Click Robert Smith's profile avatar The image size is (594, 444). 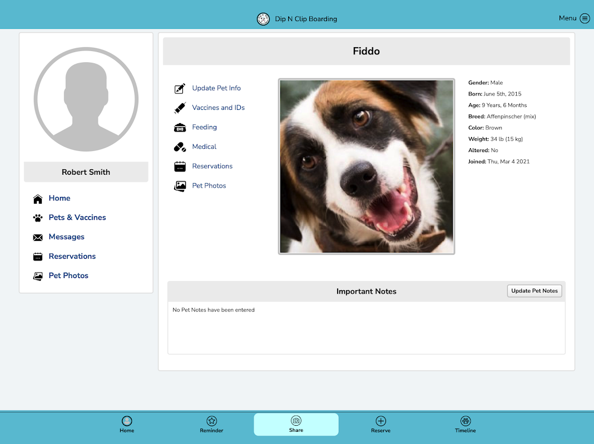coord(86,99)
